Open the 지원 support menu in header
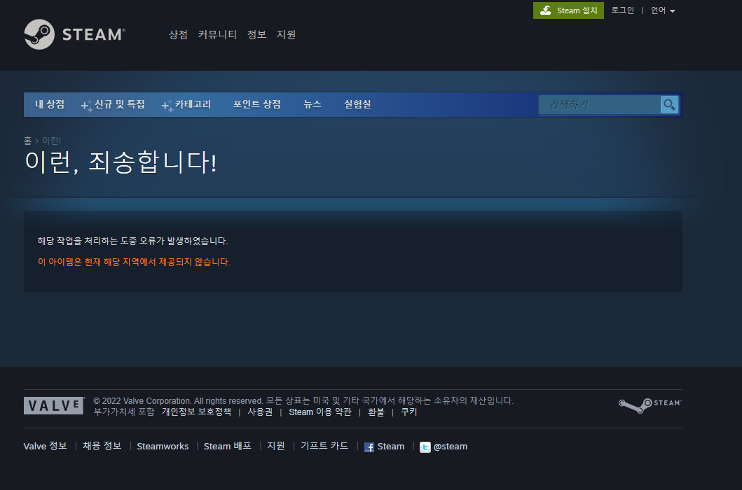This screenshot has width=742, height=490. (x=286, y=34)
